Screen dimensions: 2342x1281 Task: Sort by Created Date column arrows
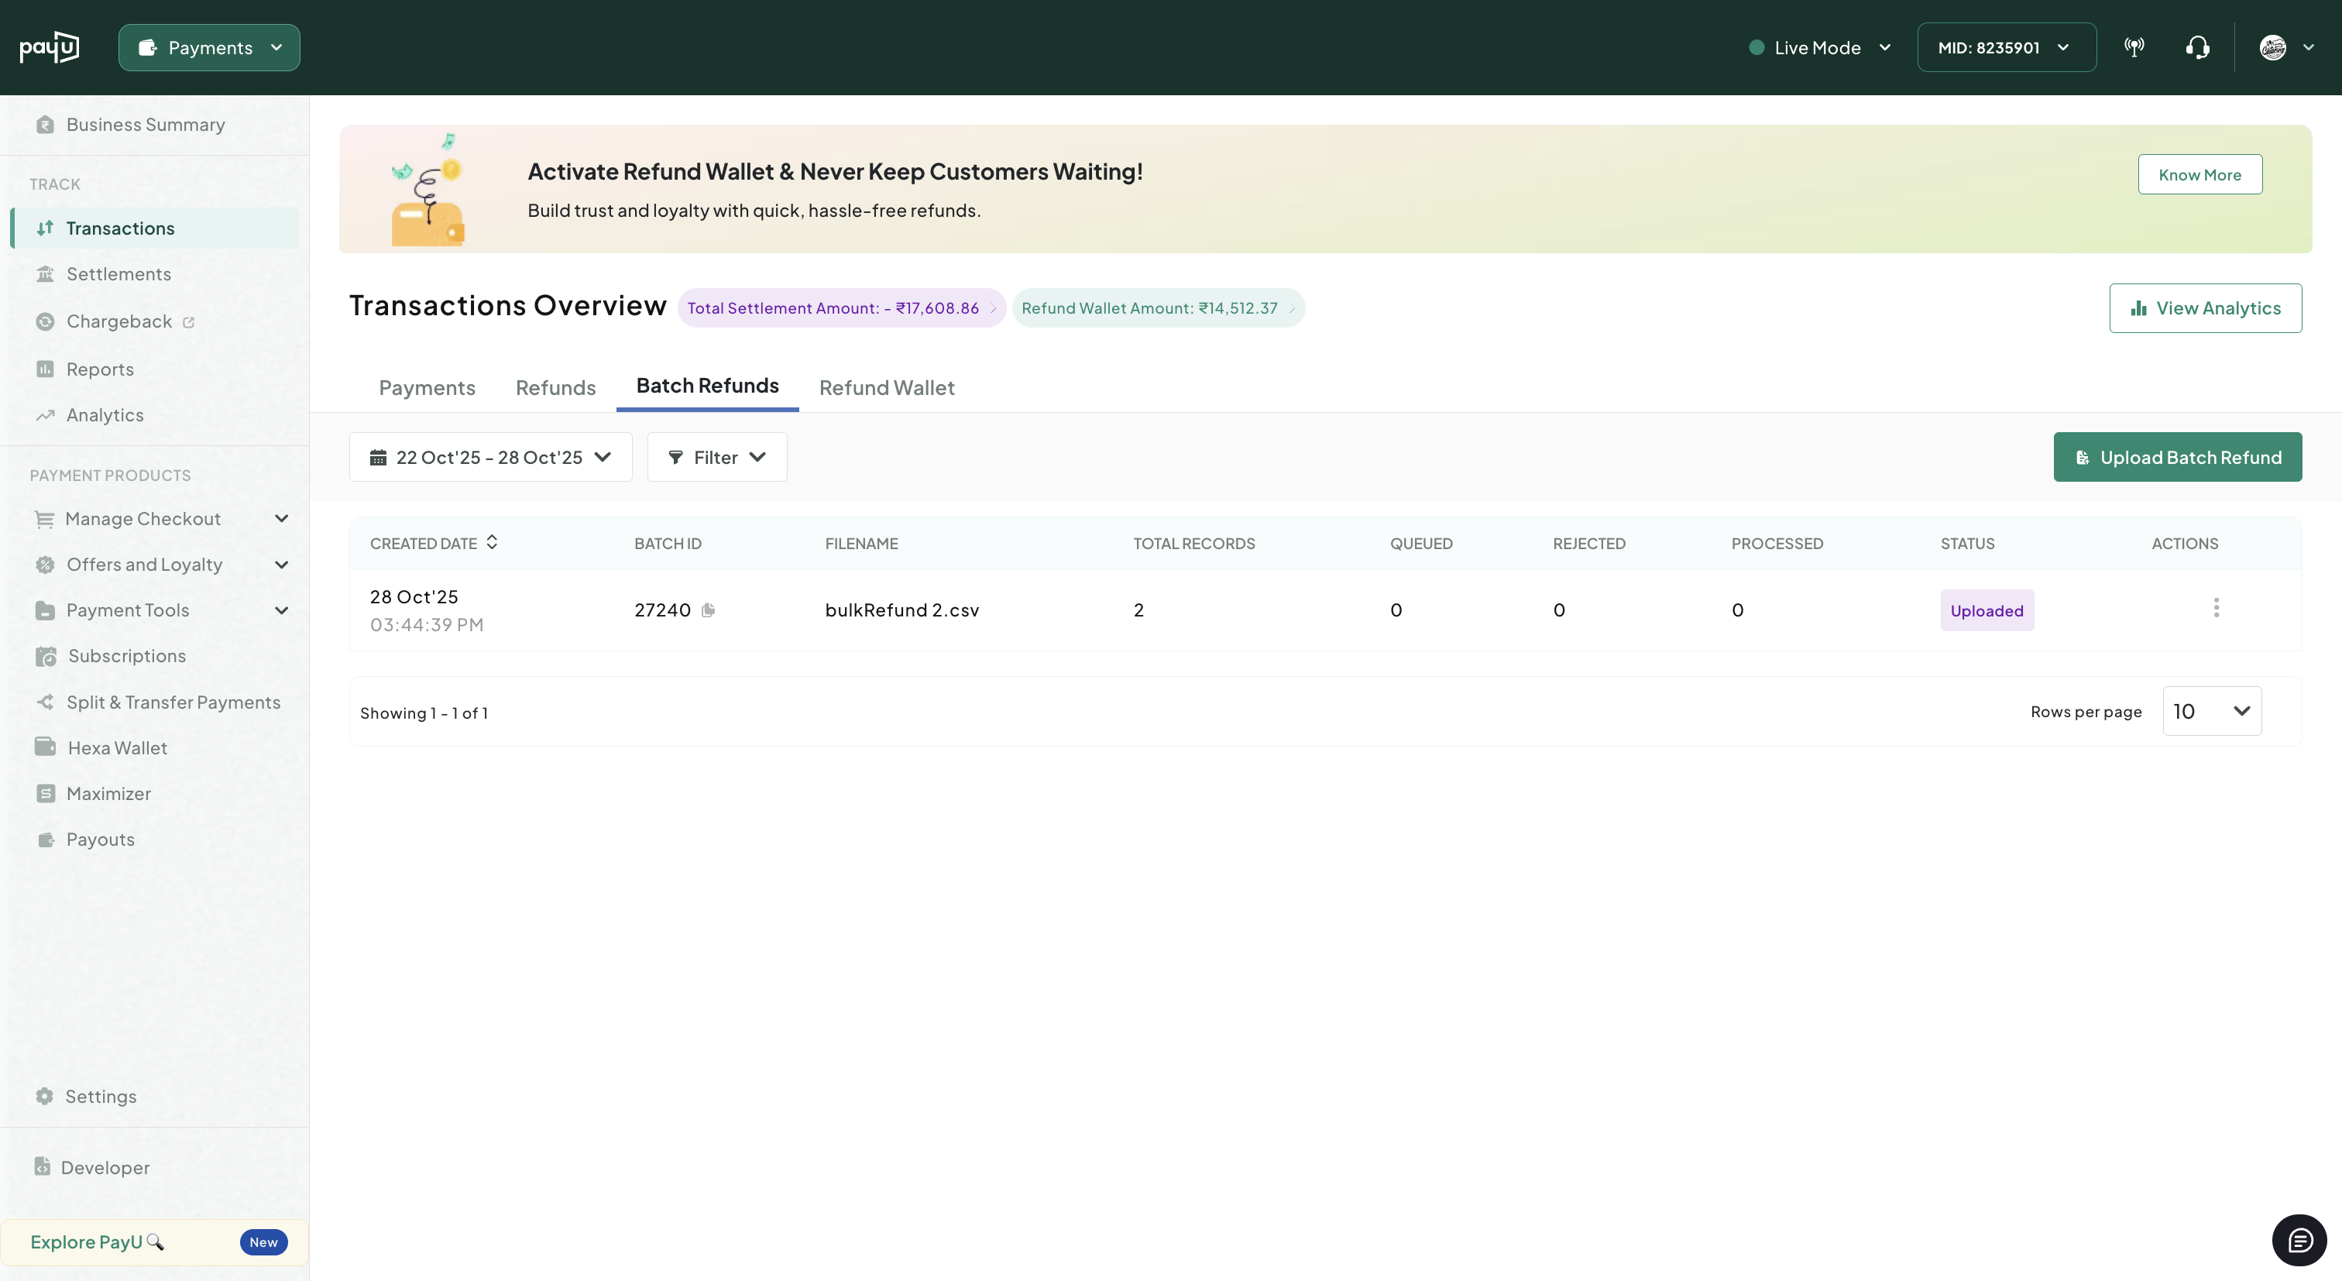tap(492, 542)
